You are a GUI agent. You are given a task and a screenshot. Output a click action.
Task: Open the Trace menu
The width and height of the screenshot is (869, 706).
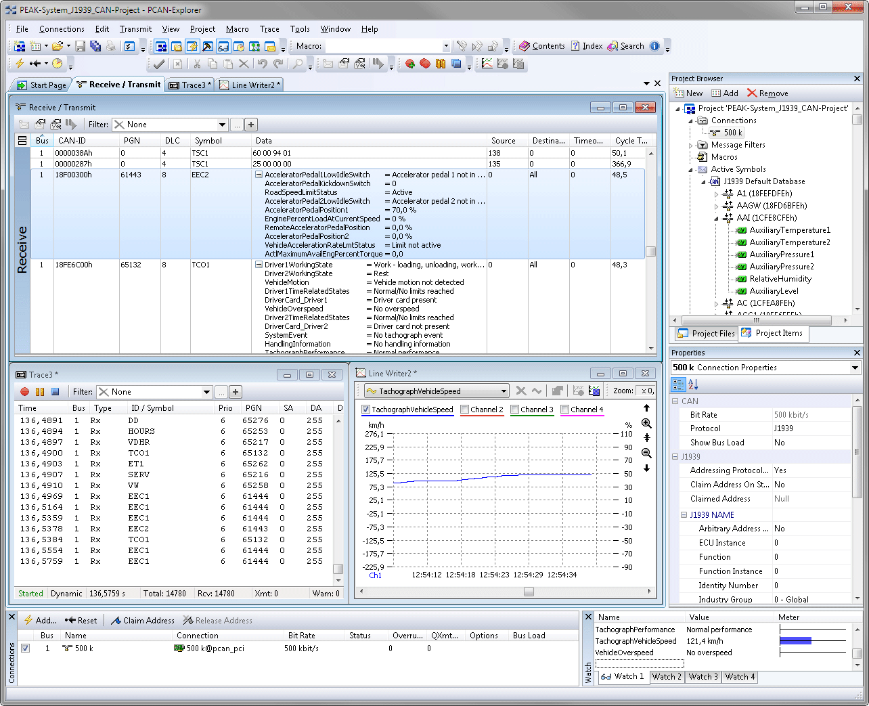[x=269, y=29]
